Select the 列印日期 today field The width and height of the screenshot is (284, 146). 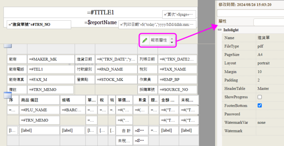click(x=157, y=25)
